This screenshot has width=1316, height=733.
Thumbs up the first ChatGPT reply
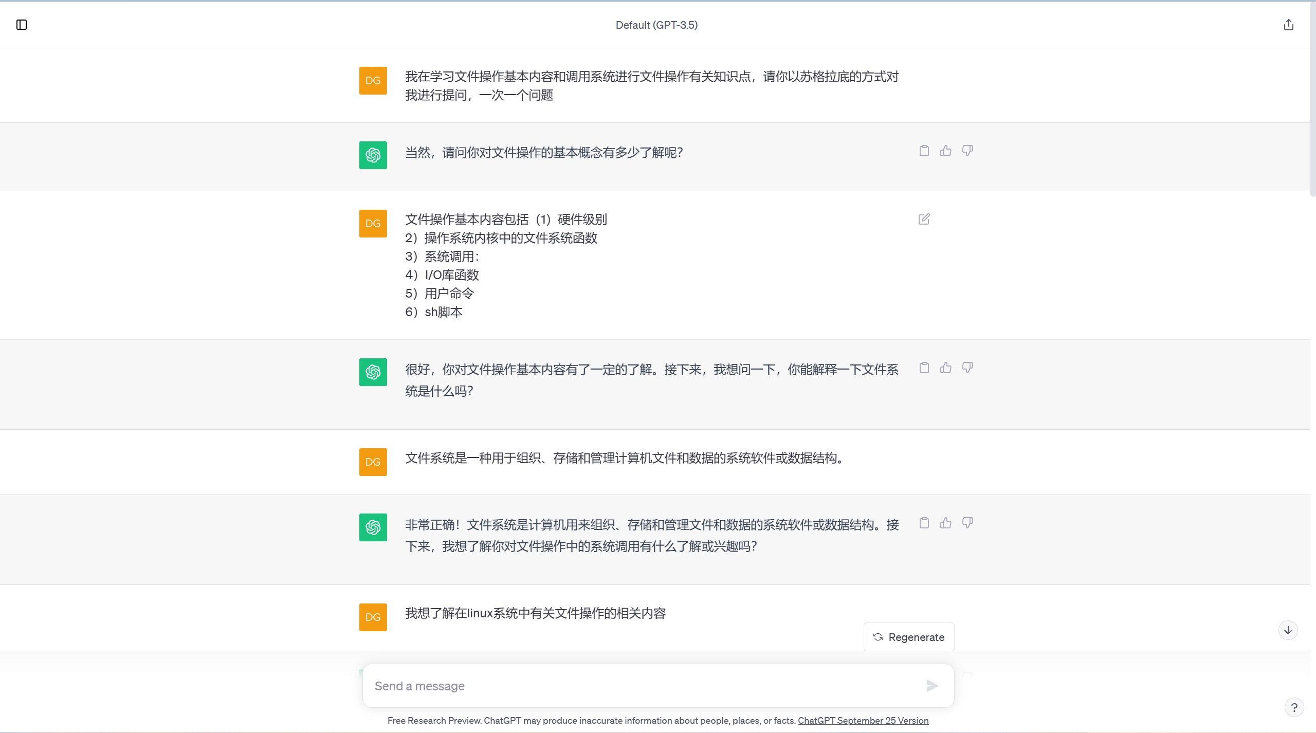(945, 151)
